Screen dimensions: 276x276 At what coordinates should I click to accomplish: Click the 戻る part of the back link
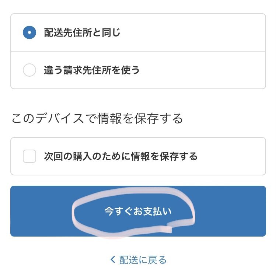coord(157,260)
